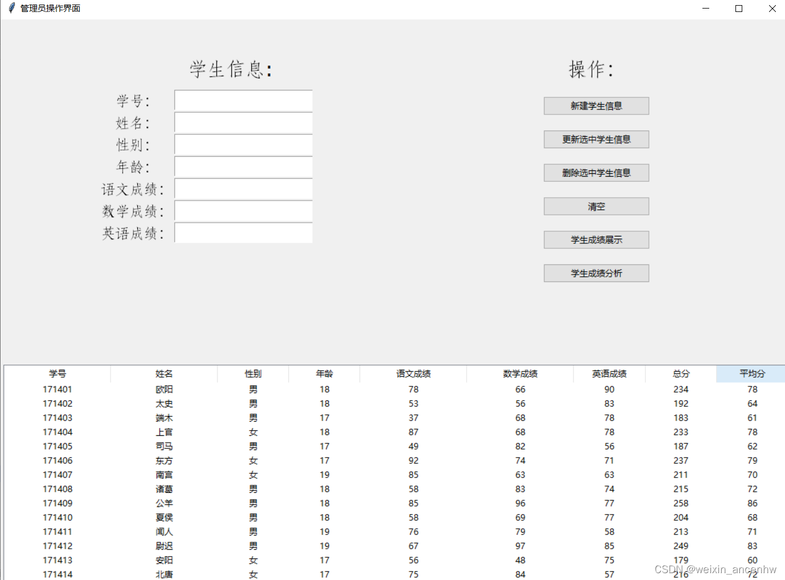Viewport: 785px width, 580px height.
Task: Sort by the 总分 column header
Action: (x=681, y=374)
